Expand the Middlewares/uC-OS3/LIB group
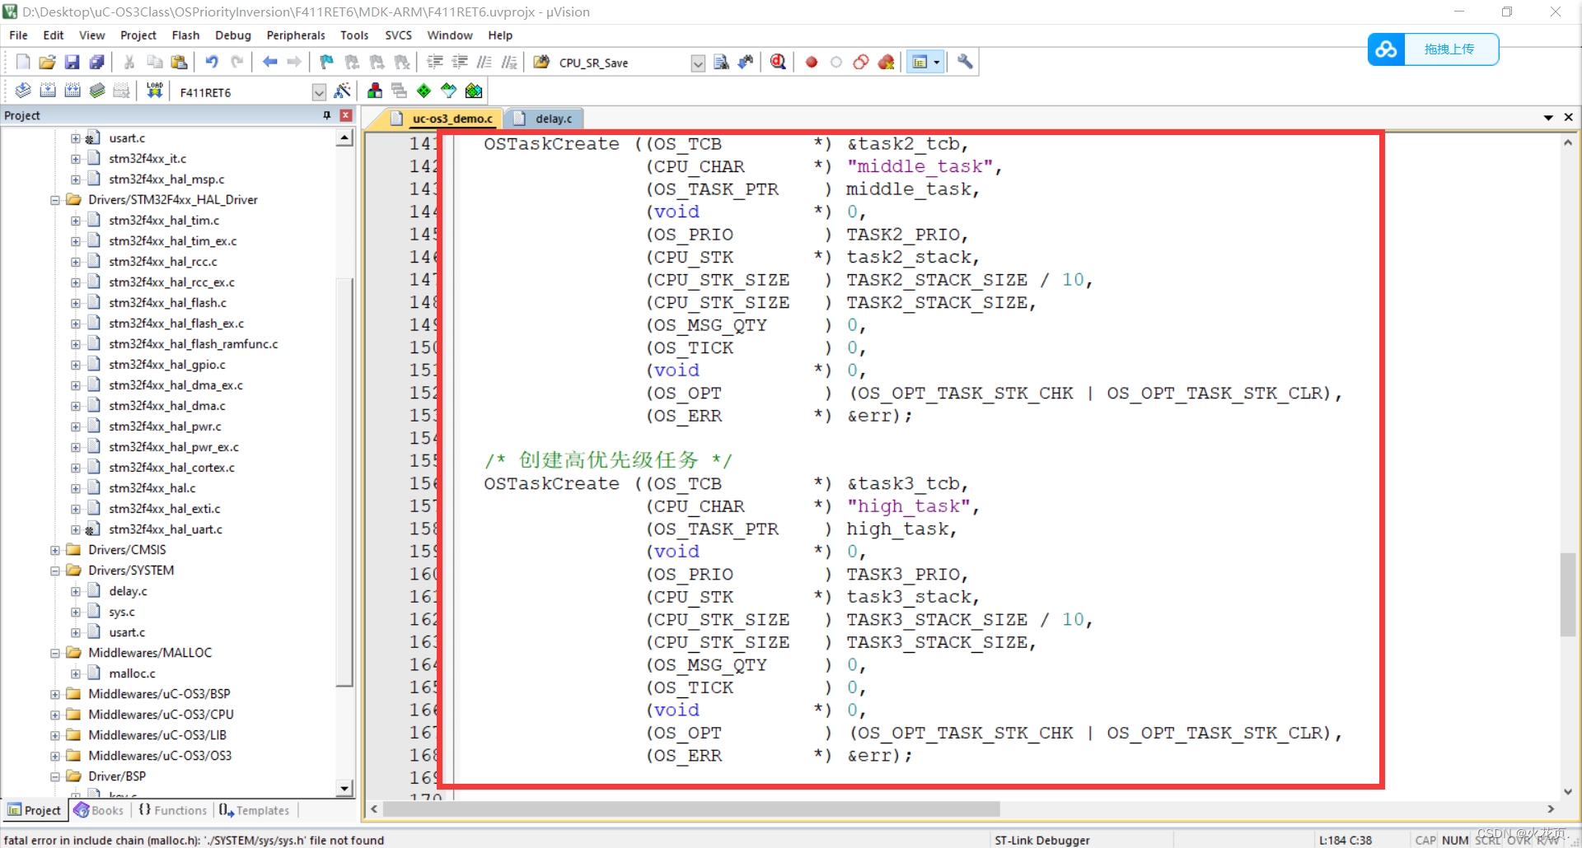Viewport: 1582px width, 848px height. point(55,735)
